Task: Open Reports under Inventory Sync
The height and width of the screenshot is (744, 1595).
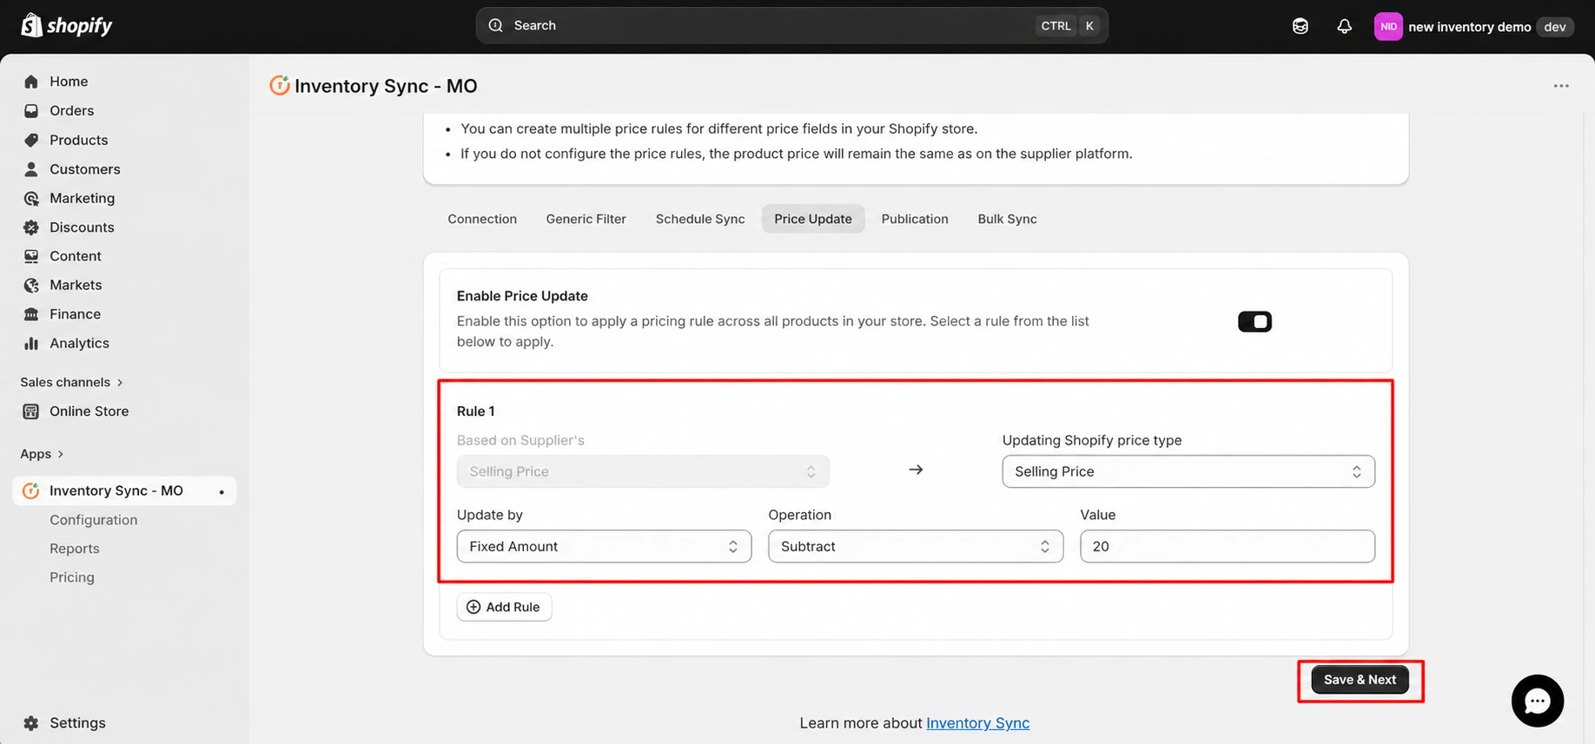Action: pos(74,549)
